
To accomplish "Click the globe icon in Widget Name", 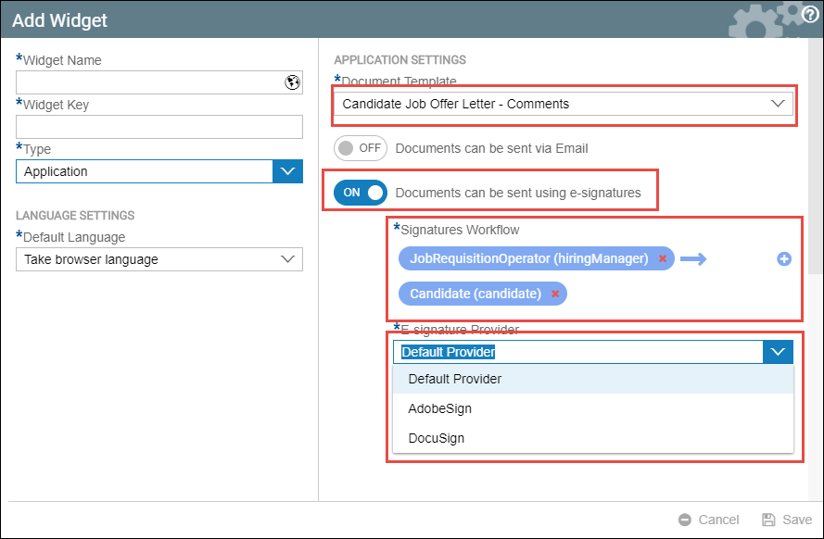I will tap(292, 82).
